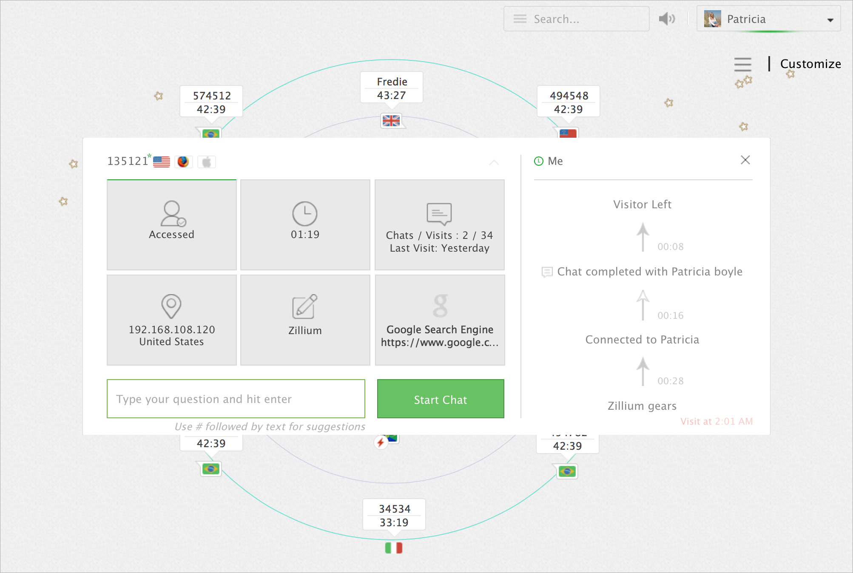This screenshot has height=573, width=853.
Task: Click the IP location pin tile
Action: point(172,320)
